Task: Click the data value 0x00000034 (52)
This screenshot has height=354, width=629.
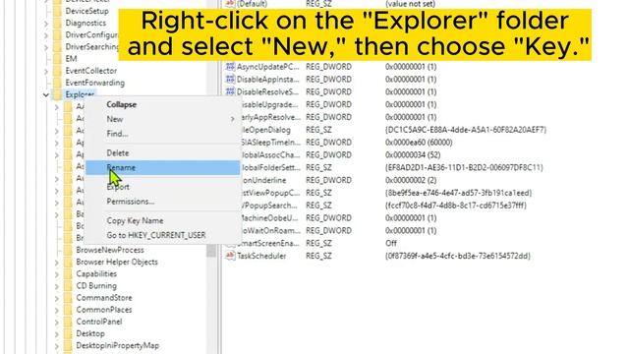Action: point(413,155)
